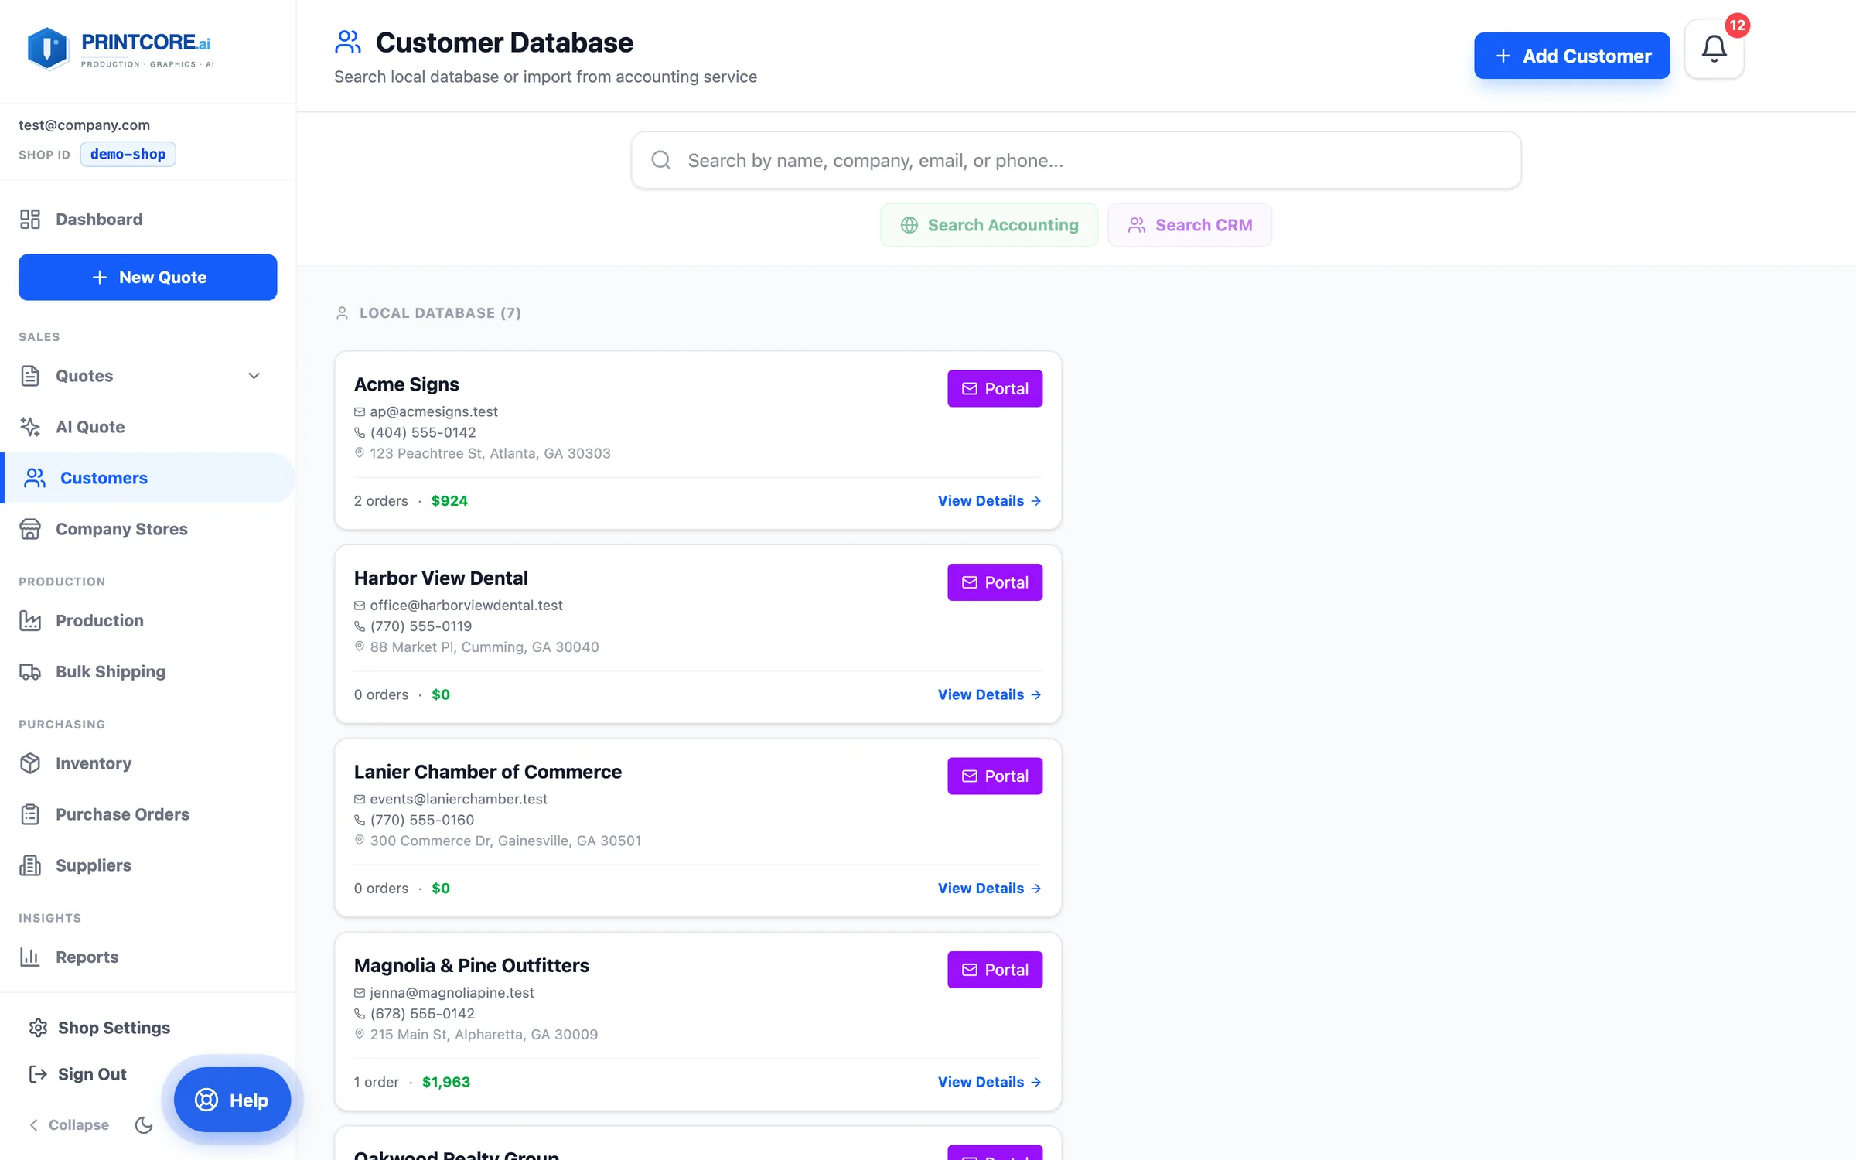The height and width of the screenshot is (1160, 1856).
Task: View Details for Harbor View Dental
Action: [x=989, y=694]
